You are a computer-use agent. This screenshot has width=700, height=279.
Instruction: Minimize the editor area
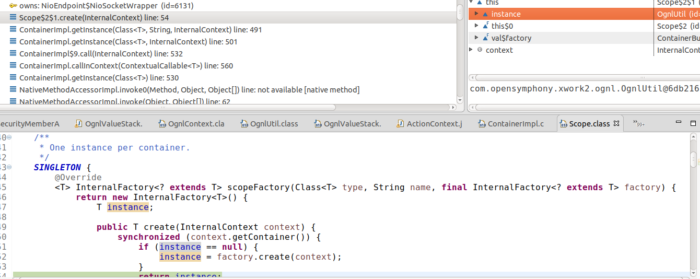pyautogui.click(x=678, y=123)
